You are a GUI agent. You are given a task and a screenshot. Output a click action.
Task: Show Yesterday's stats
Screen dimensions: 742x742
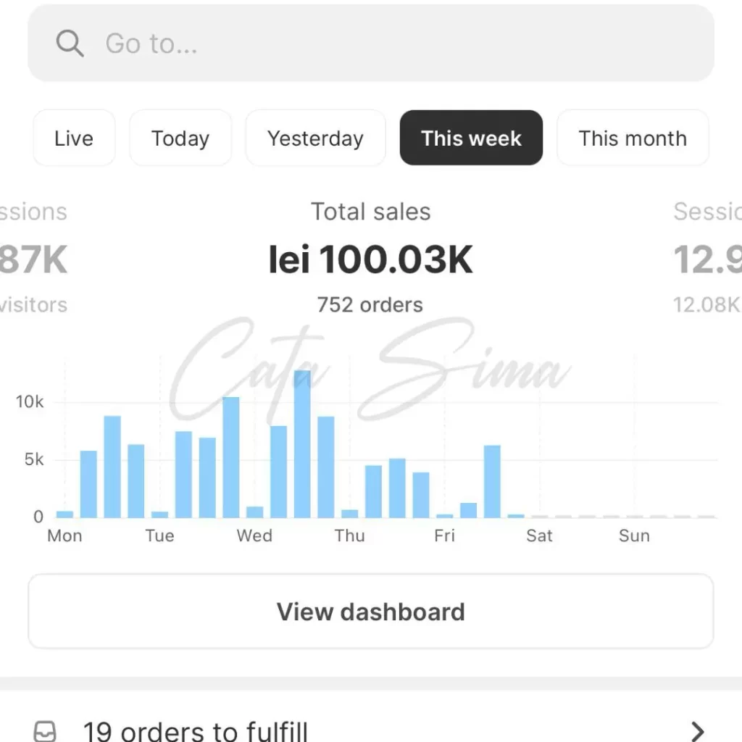coord(315,138)
